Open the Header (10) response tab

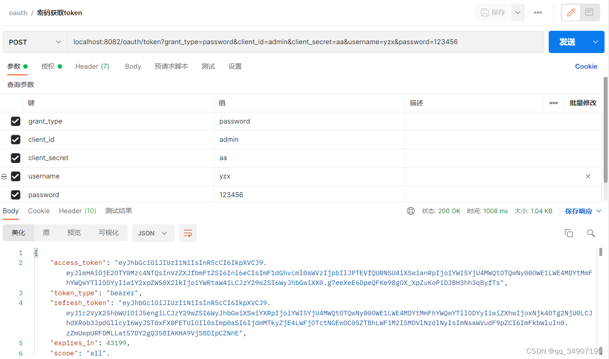coord(77,210)
